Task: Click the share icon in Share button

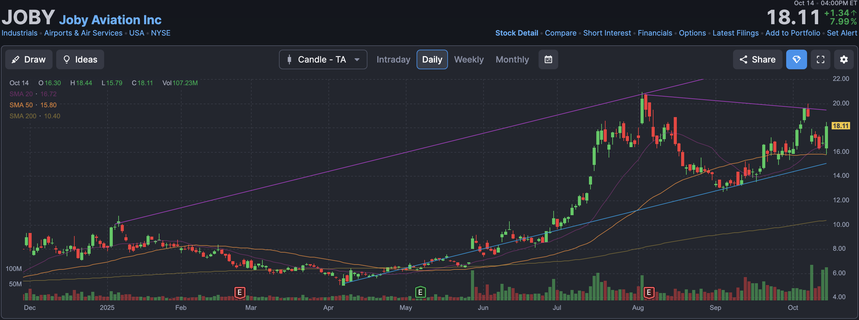Action: click(x=743, y=59)
